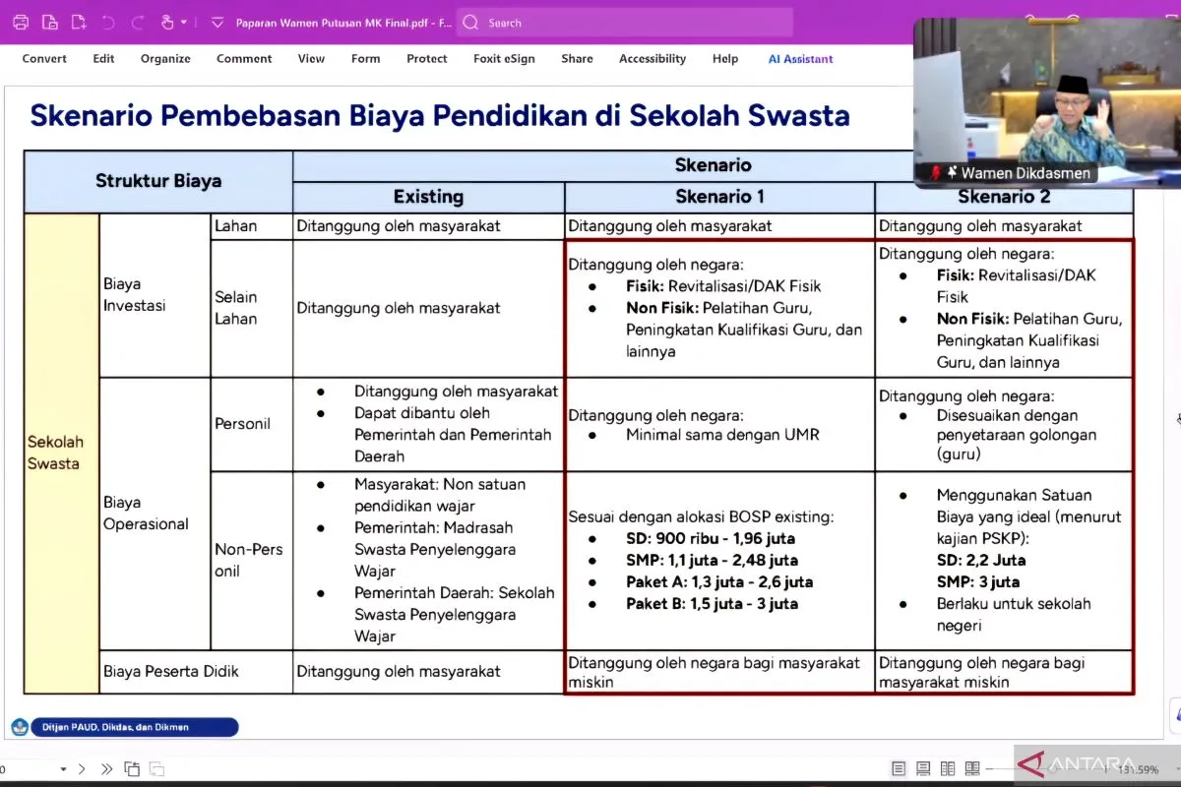Click the Save As document icon
This screenshot has height=787, width=1181.
click(50, 22)
